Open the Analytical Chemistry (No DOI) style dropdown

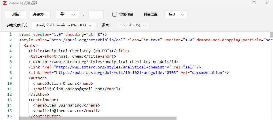click(63, 25)
